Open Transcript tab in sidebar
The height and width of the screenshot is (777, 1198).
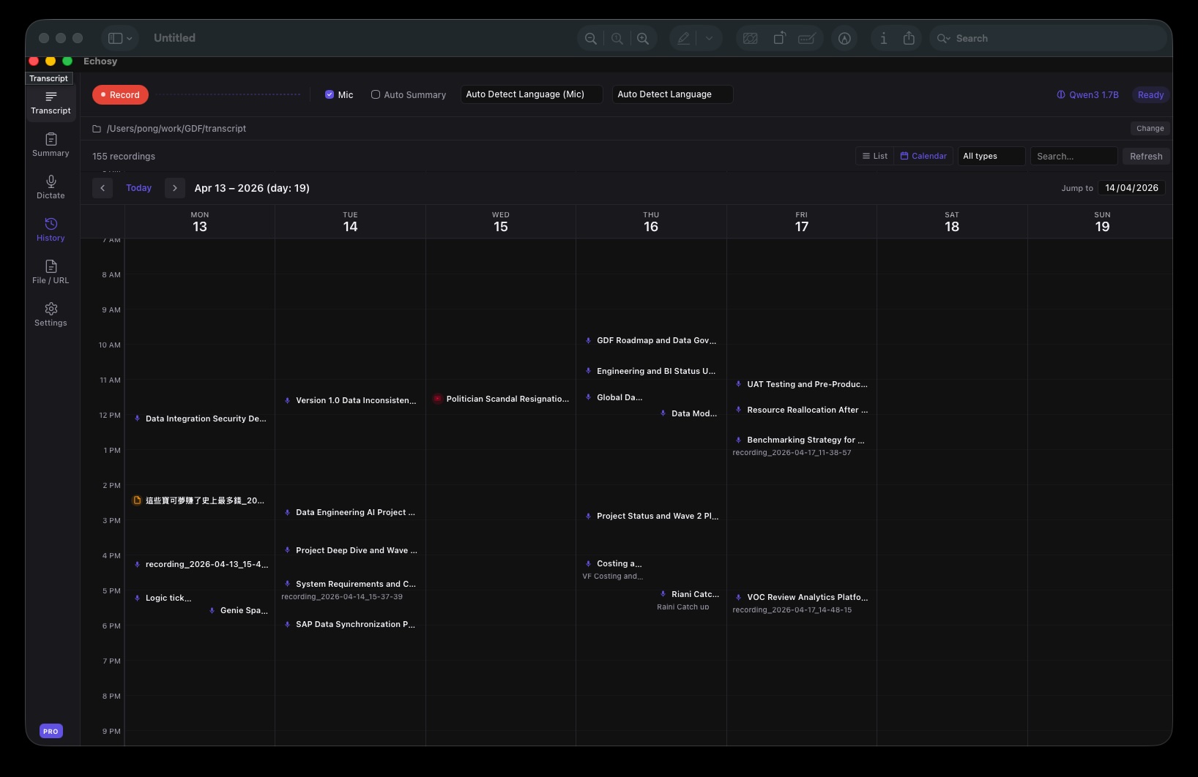coord(51,102)
